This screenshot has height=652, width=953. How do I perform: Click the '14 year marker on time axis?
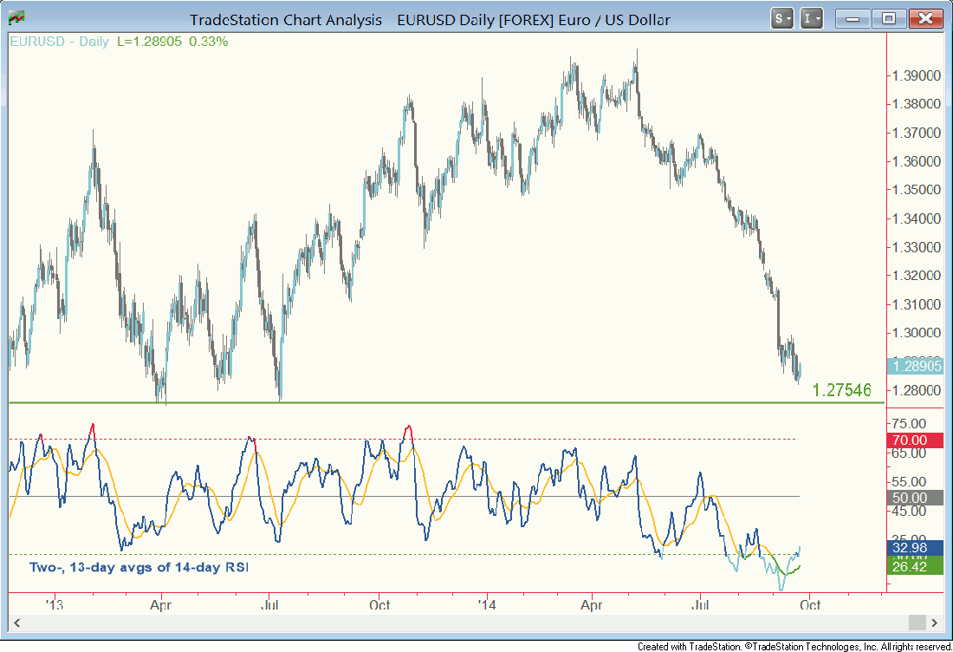pyautogui.click(x=487, y=603)
